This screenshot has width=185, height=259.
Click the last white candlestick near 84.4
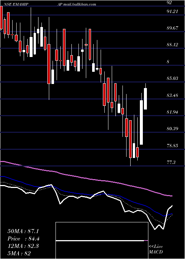click(145, 99)
